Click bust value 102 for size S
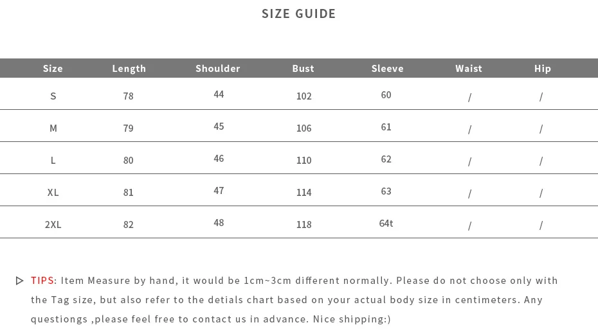Screen dimensions: 598x334 (304, 96)
